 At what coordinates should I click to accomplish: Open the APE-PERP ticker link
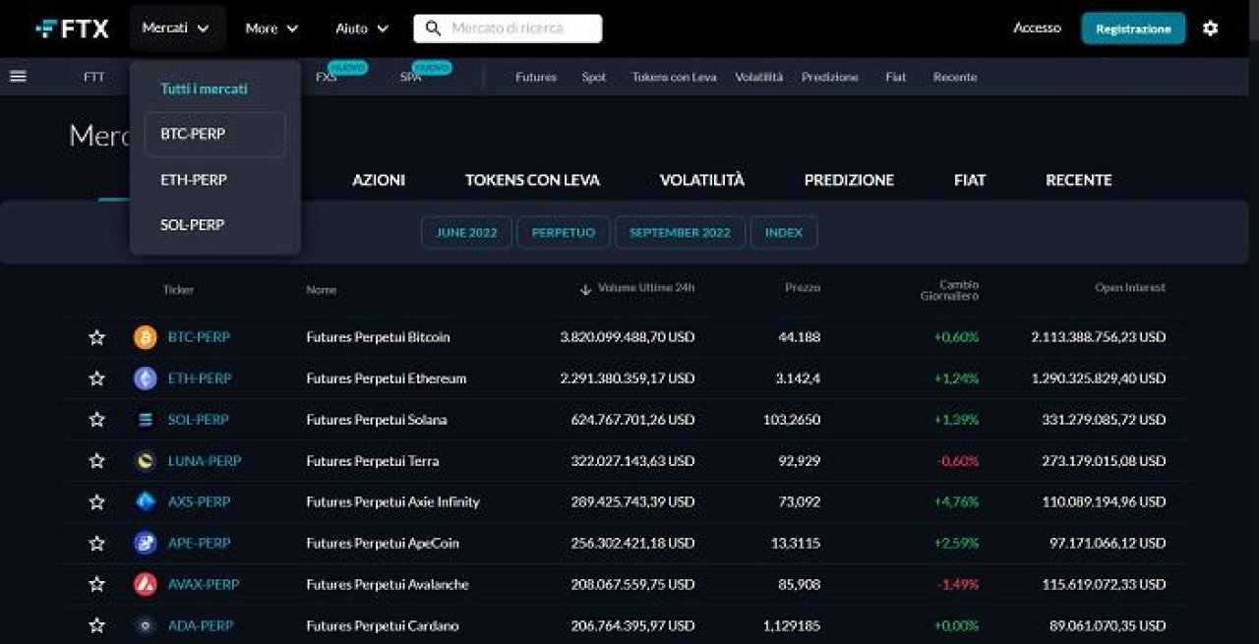click(199, 543)
